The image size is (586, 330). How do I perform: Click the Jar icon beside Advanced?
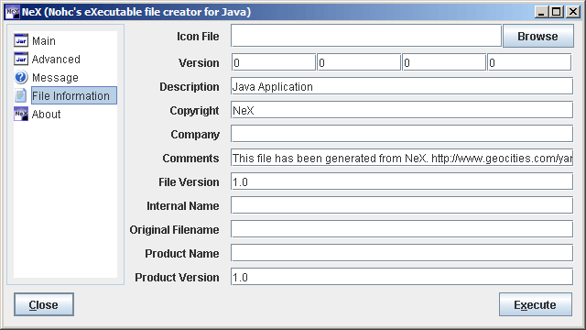pyautogui.click(x=21, y=59)
